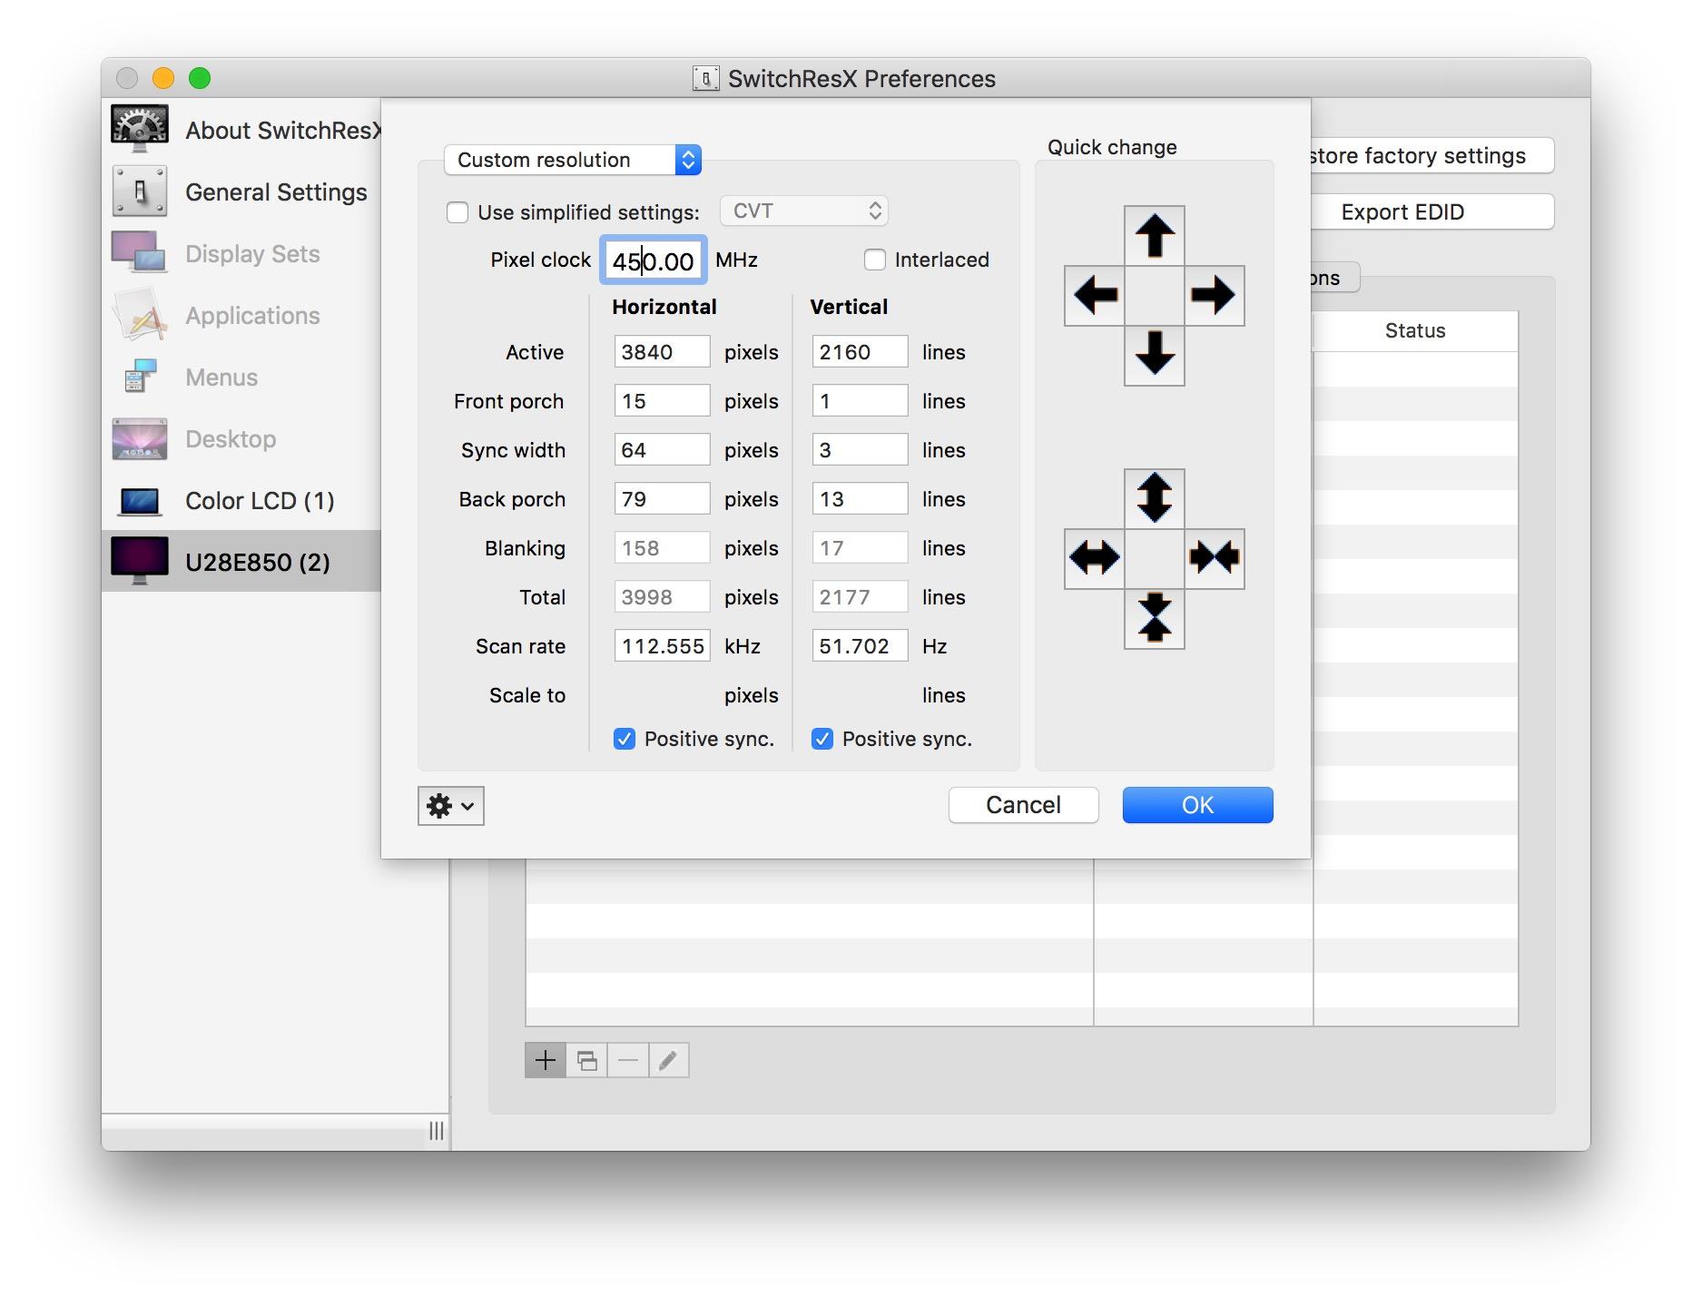Click the move-right arrow in Quick change
This screenshot has height=1296, width=1692.
pos(1215,296)
